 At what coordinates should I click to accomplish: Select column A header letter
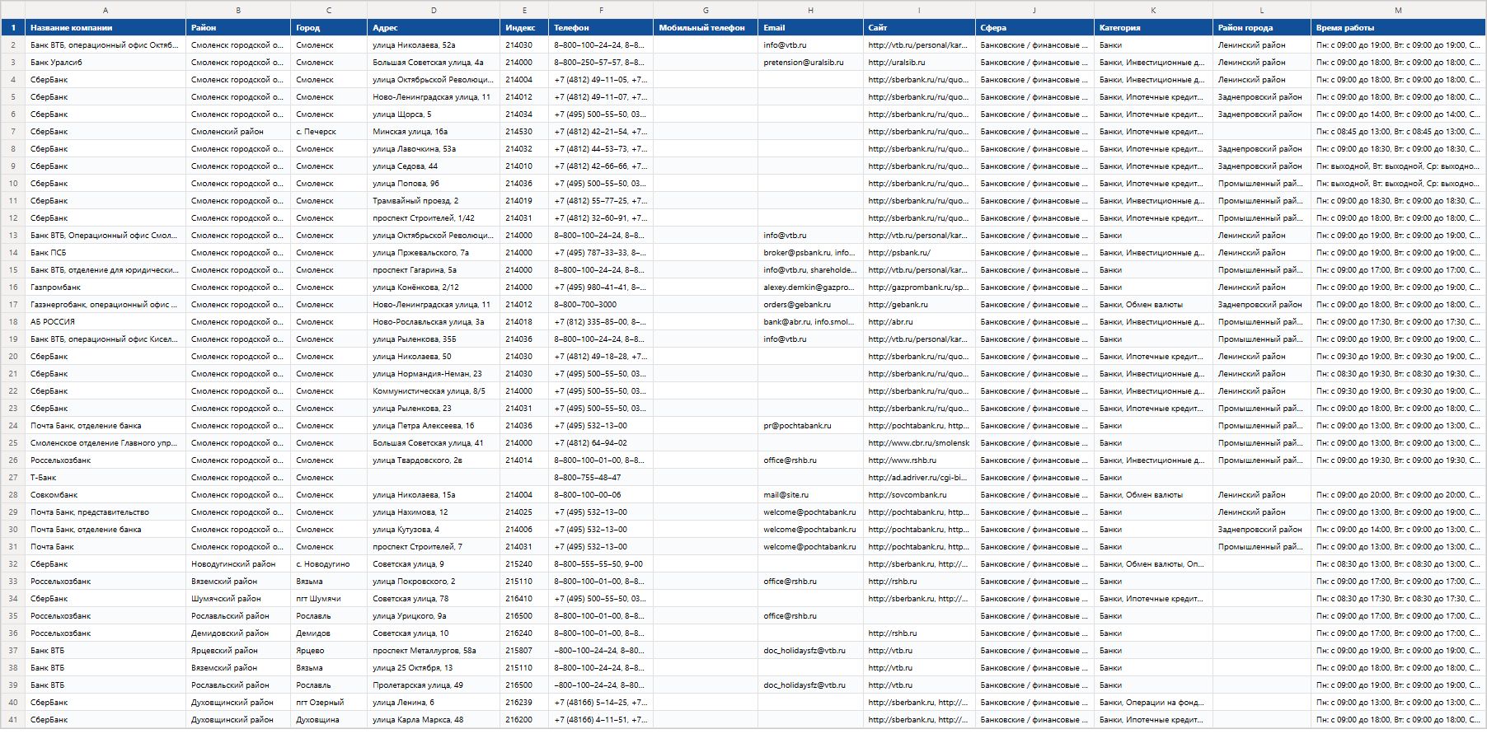point(106,10)
